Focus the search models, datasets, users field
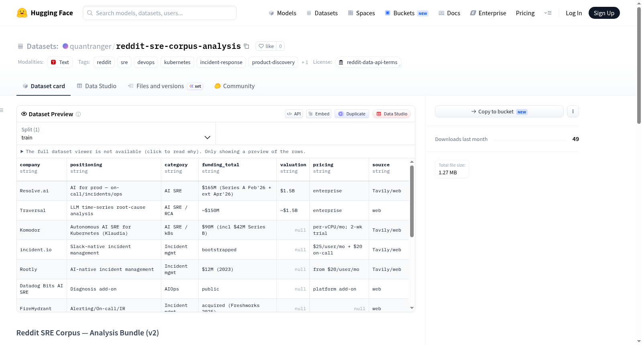The height and width of the screenshot is (345, 642). click(160, 13)
